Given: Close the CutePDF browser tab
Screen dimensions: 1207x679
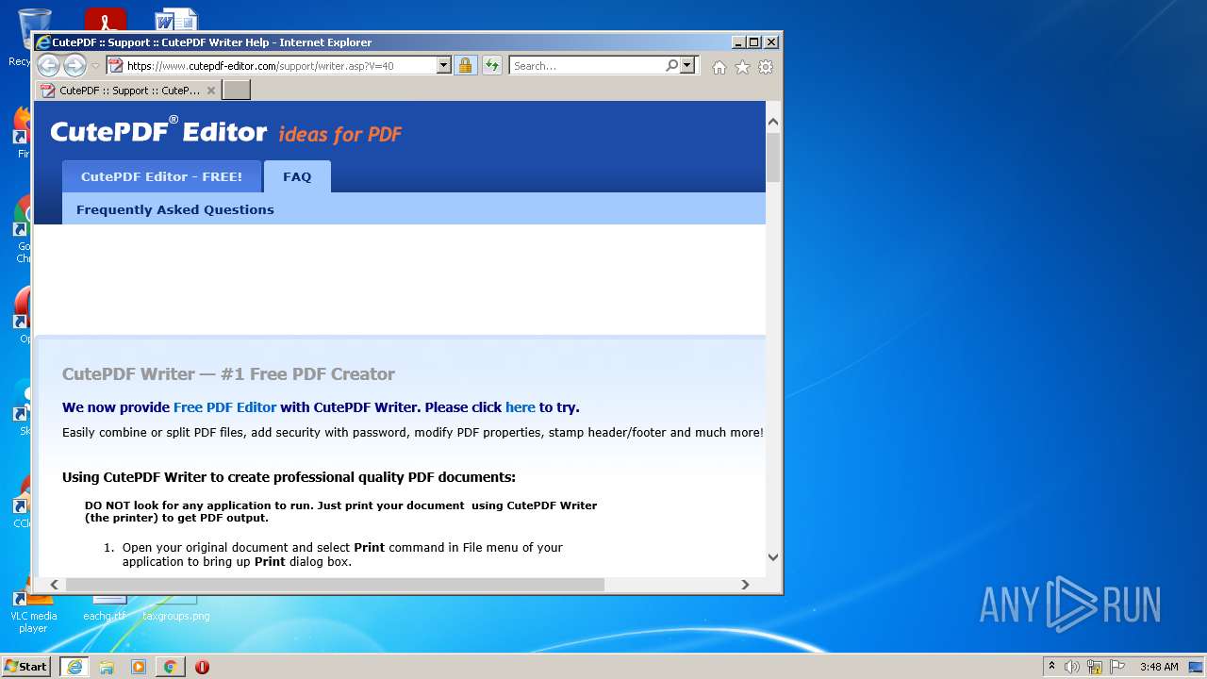Looking at the screenshot, I should point(211,91).
